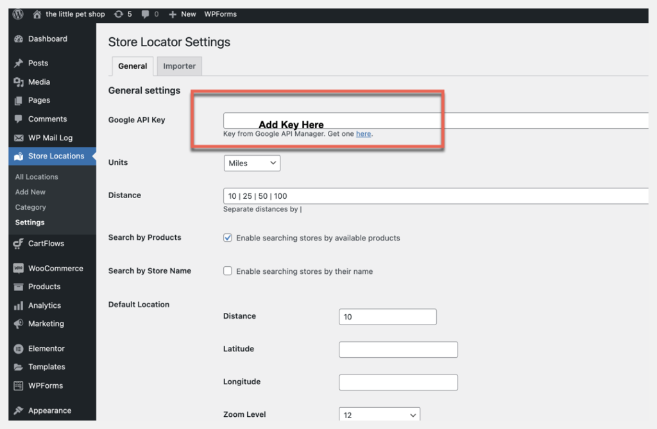This screenshot has width=657, height=429.
Task: Click the here link to get an API key
Action: 364,133
